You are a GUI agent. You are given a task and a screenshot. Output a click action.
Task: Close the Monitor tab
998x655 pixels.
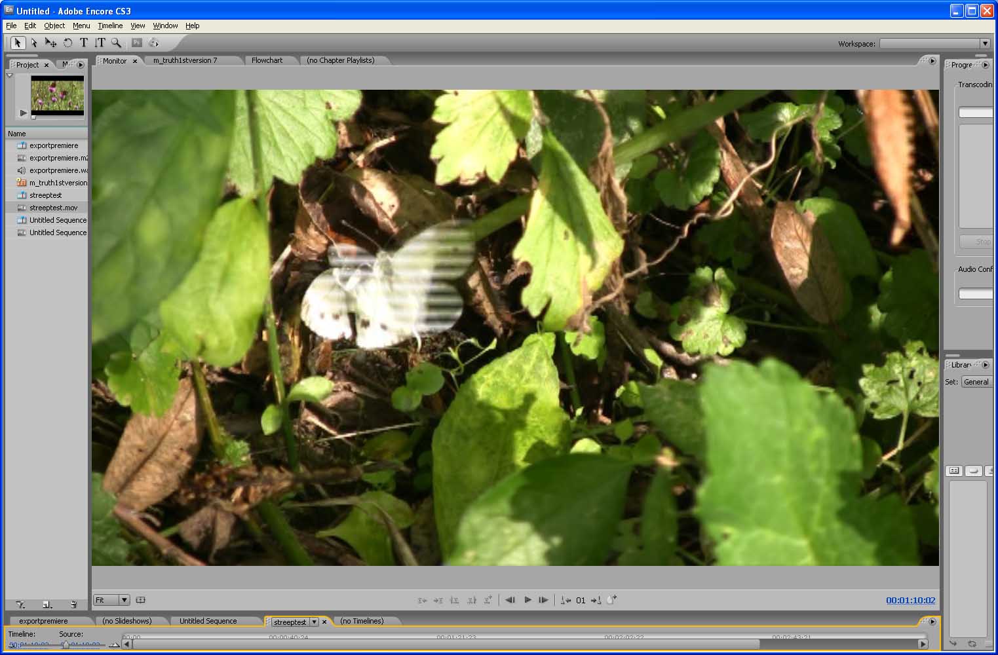pos(135,61)
